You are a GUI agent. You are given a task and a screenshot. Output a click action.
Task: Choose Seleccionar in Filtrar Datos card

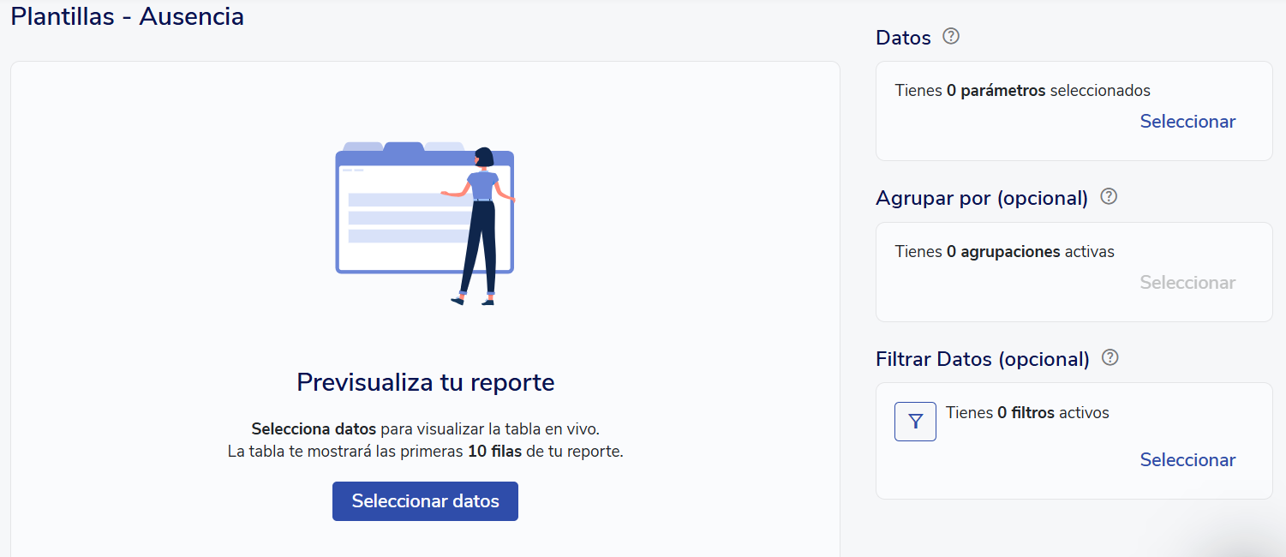click(x=1187, y=460)
